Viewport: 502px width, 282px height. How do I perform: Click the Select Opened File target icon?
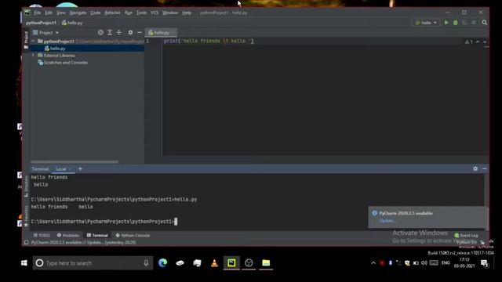coord(100,33)
